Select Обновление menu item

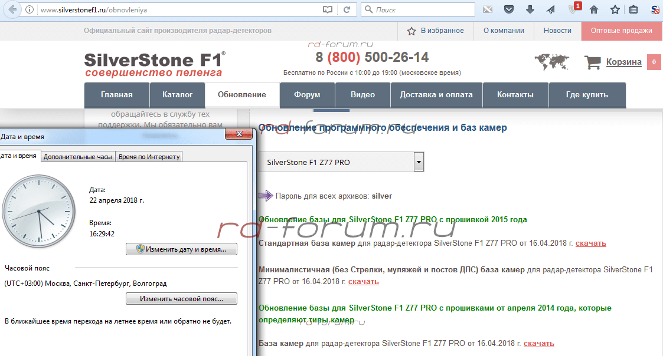coord(242,95)
